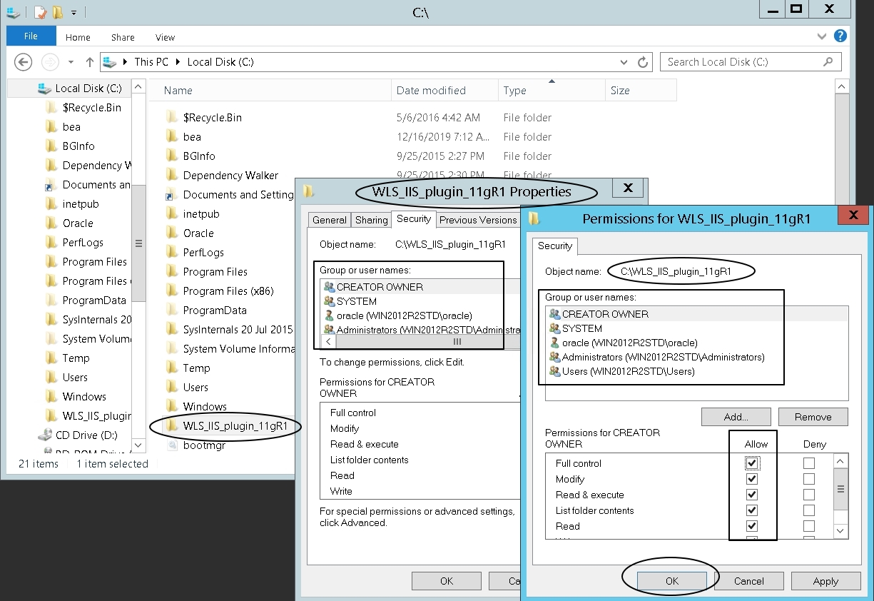
Task: Switch to General tab in Properties
Action: pyautogui.click(x=330, y=220)
